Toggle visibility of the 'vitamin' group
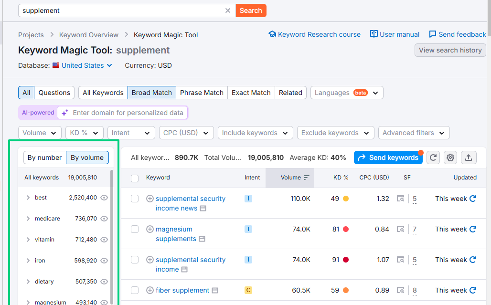The height and width of the screenshot is (305, 491). coord(104,240)
